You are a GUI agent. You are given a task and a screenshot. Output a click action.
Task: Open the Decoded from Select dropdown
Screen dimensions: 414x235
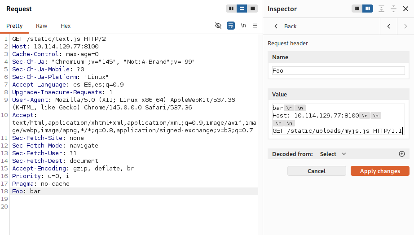click(x=333, y=154)
